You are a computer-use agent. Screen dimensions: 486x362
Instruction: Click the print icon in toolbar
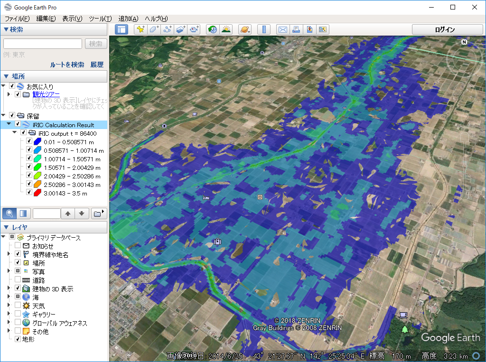click(296, 29)
